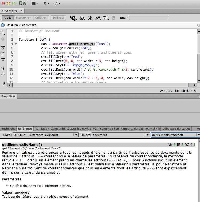This screenshot has height=202, width=200.
Task: Click the getElementsByName() reference title
Action: pyautogui.click(x=22, y=145)
